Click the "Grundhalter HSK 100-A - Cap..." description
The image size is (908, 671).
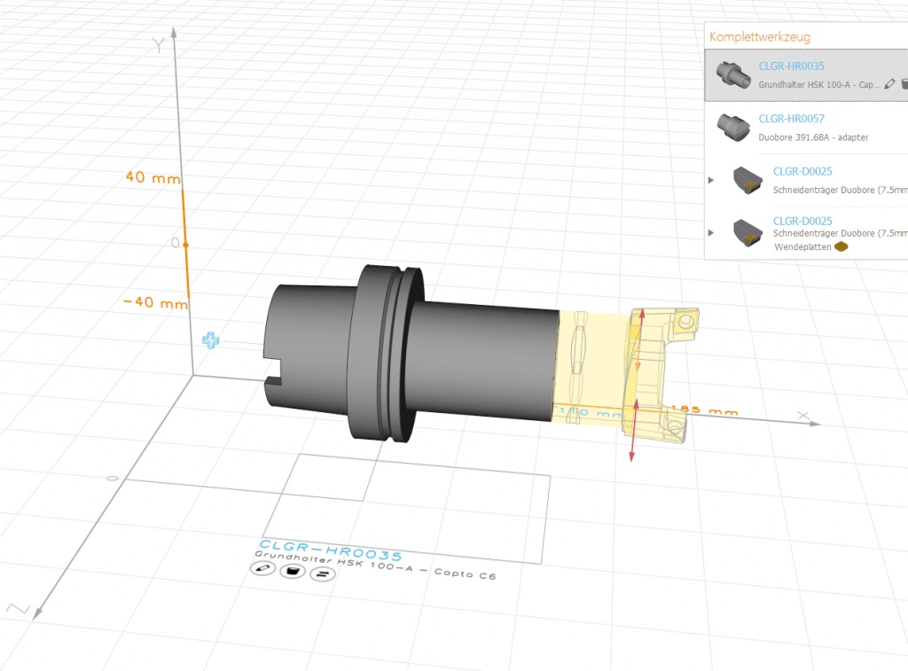tap(818, 84)
